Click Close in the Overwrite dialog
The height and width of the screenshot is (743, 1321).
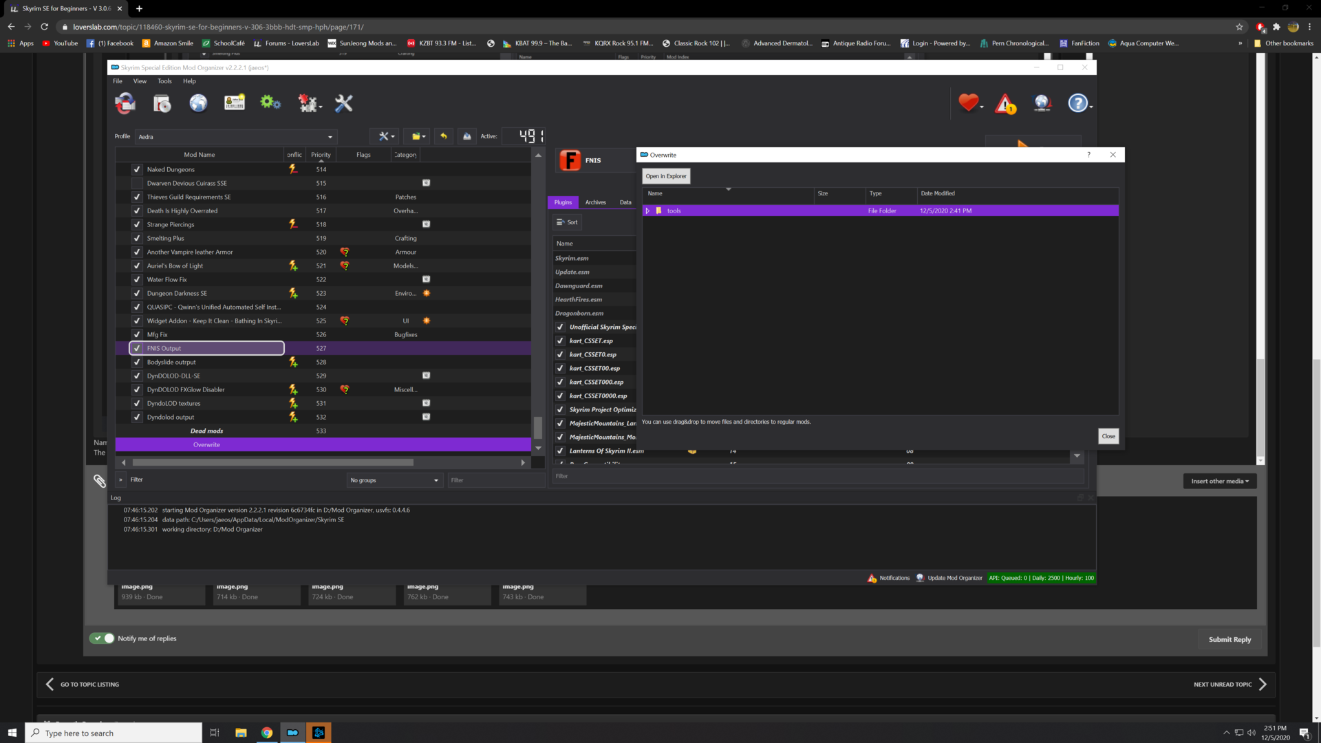coord(1108,436)
